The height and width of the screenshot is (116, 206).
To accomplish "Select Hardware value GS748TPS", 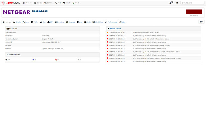I will [x=45, y=36].
